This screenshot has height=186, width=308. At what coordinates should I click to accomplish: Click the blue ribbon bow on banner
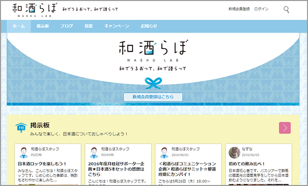[x=153, y=83]
